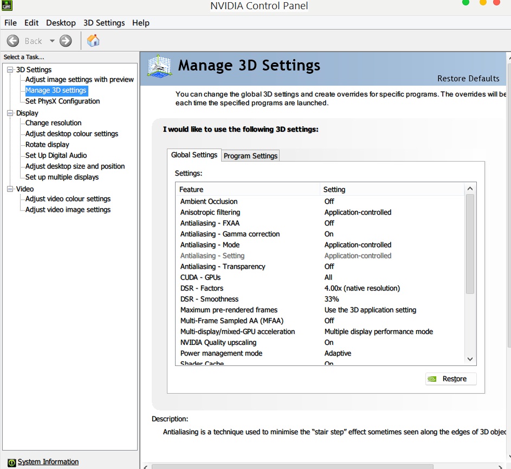Click the Multiple display performance mode value
This screenshot has width=511, height=469.
[x=379, y=332]
